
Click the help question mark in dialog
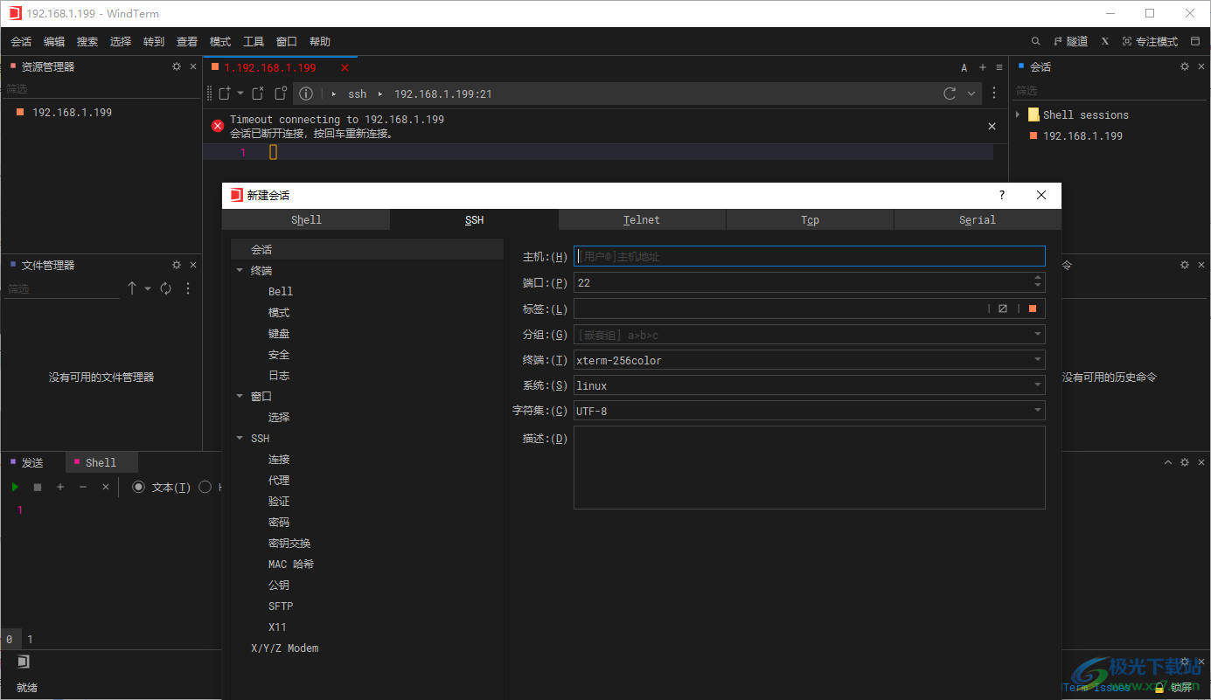(1001, 195)
